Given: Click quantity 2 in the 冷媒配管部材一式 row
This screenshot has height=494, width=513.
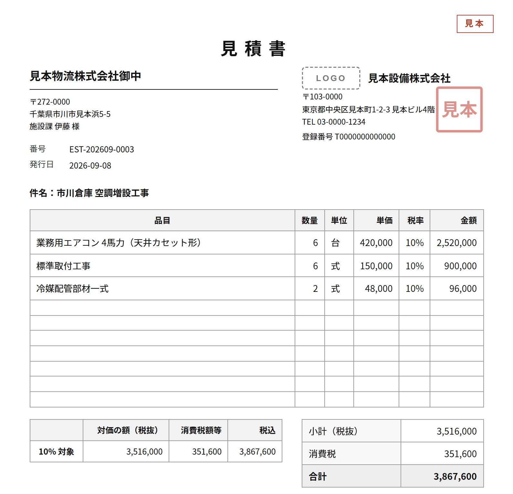Looking at the screenshot, I should pos(316,289).
